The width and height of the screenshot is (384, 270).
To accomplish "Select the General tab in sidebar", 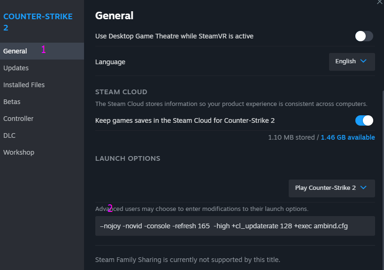I will [15, 51].
